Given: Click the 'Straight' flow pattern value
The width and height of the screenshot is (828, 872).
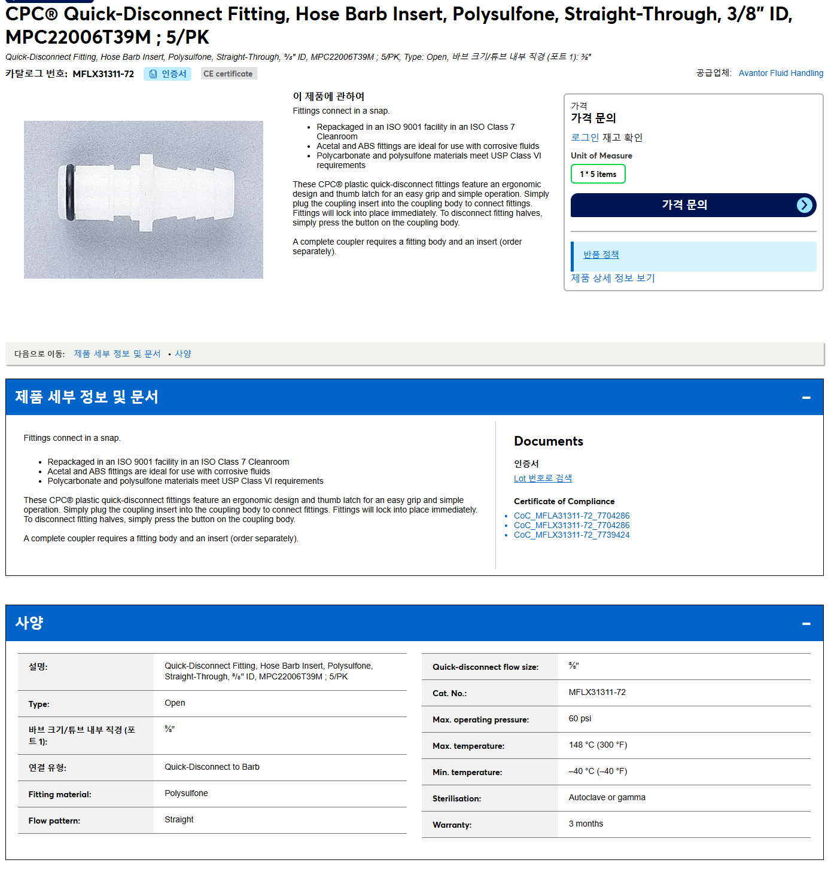Looking at the screenshot, I should [x=179, y=820].
